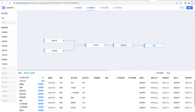The image size is (195, 112).
Task: Click the 品名名称 column header
Action: (x=74, y=78)
